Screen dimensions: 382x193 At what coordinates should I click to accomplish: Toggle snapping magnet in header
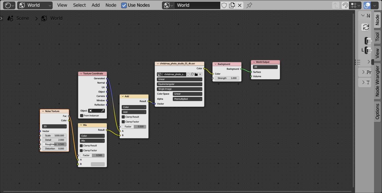tap(345, 5)
